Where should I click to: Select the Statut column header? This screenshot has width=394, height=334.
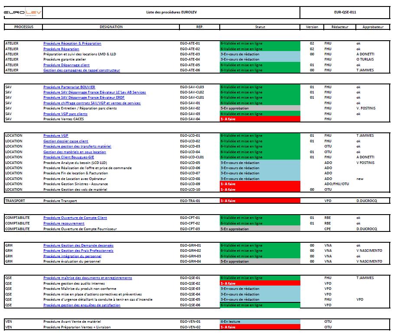click(260, 27)
